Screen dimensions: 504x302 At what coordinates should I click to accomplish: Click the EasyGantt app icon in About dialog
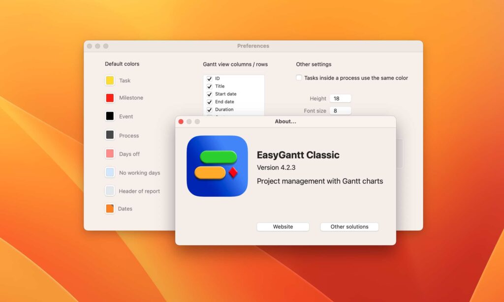218,165
